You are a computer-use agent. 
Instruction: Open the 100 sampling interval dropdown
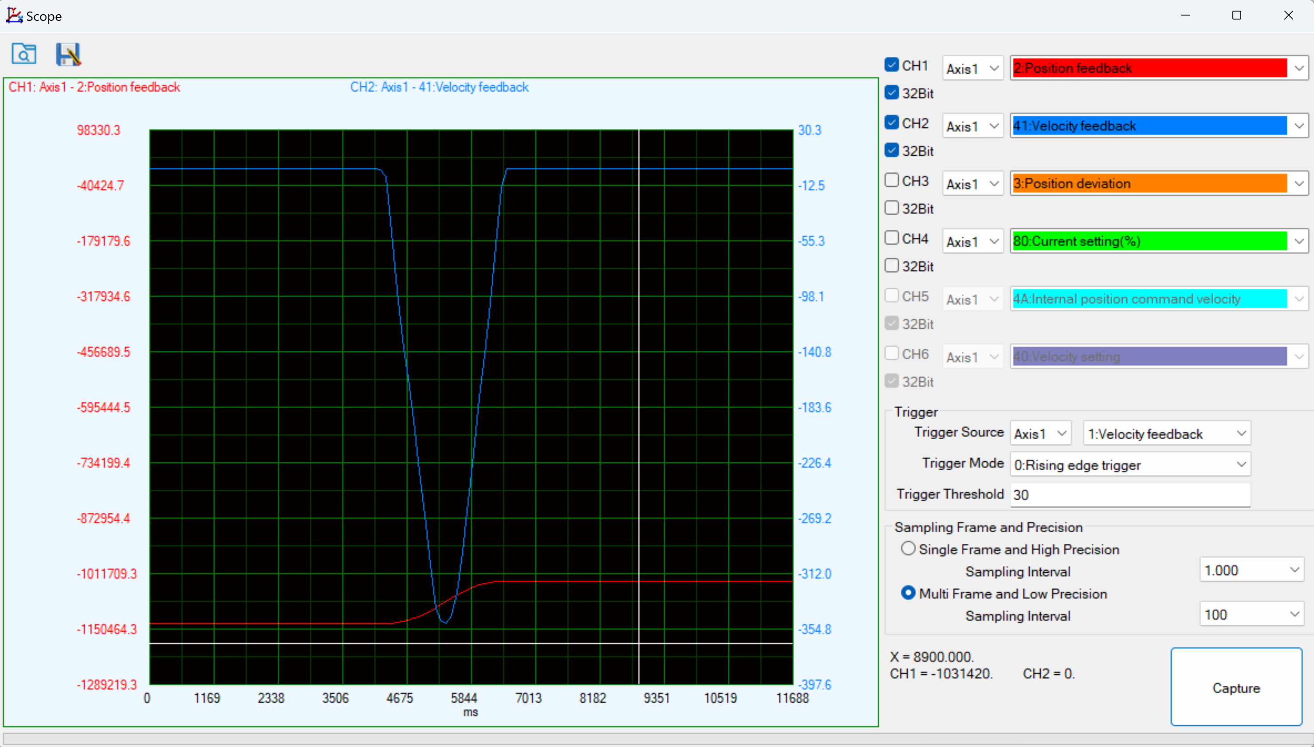pos(1294,615)
